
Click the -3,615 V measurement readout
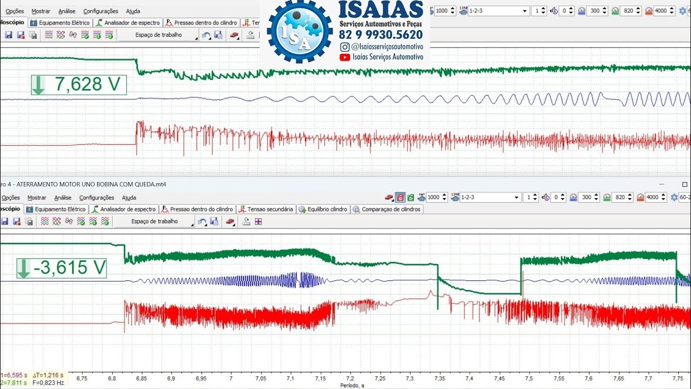click(x=61, y=268)
